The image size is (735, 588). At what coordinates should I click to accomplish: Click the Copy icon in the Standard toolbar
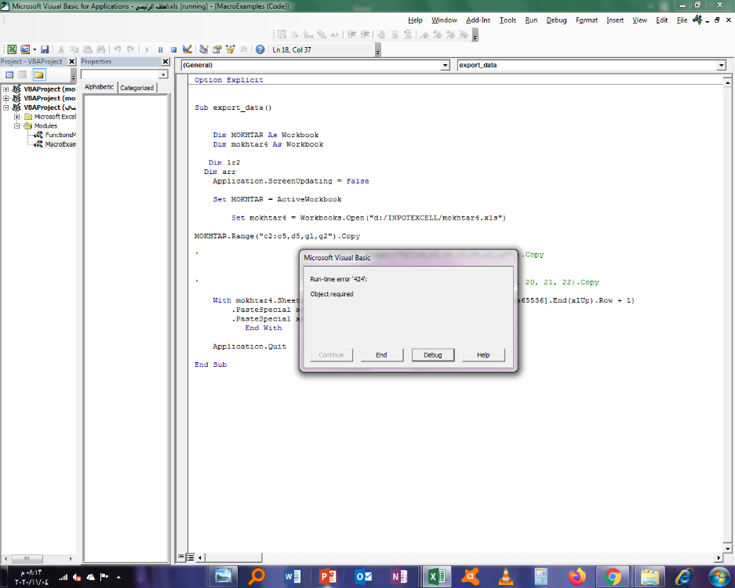(74, 49)
